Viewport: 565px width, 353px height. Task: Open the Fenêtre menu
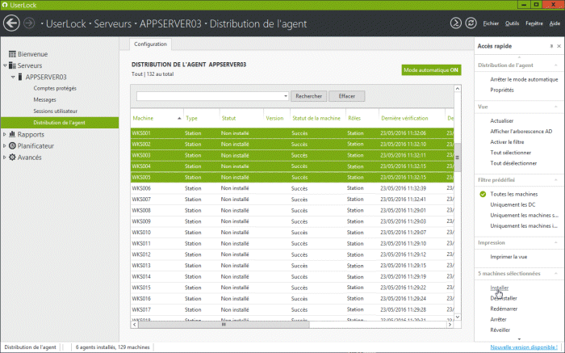pyautogui.click(x=534, y=23)
